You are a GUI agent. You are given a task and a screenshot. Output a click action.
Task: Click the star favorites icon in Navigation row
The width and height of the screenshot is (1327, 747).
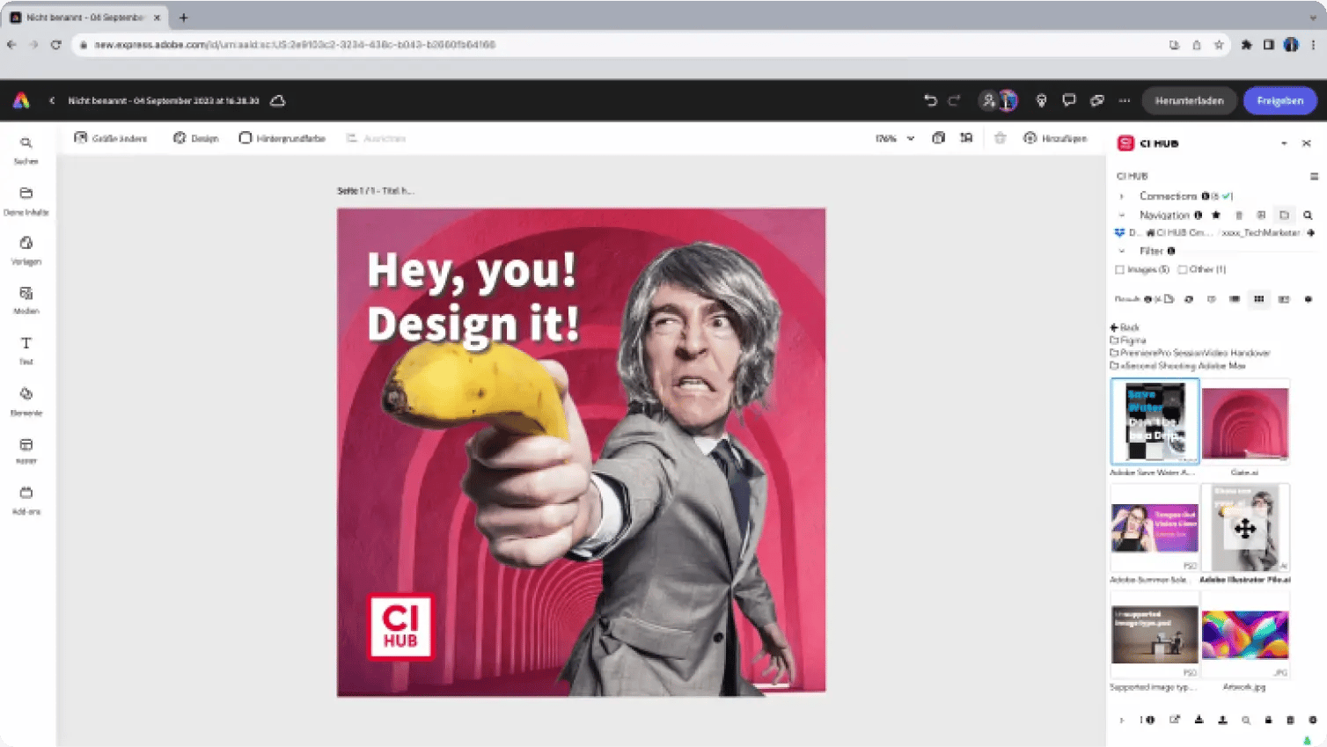pos(1216,215)
